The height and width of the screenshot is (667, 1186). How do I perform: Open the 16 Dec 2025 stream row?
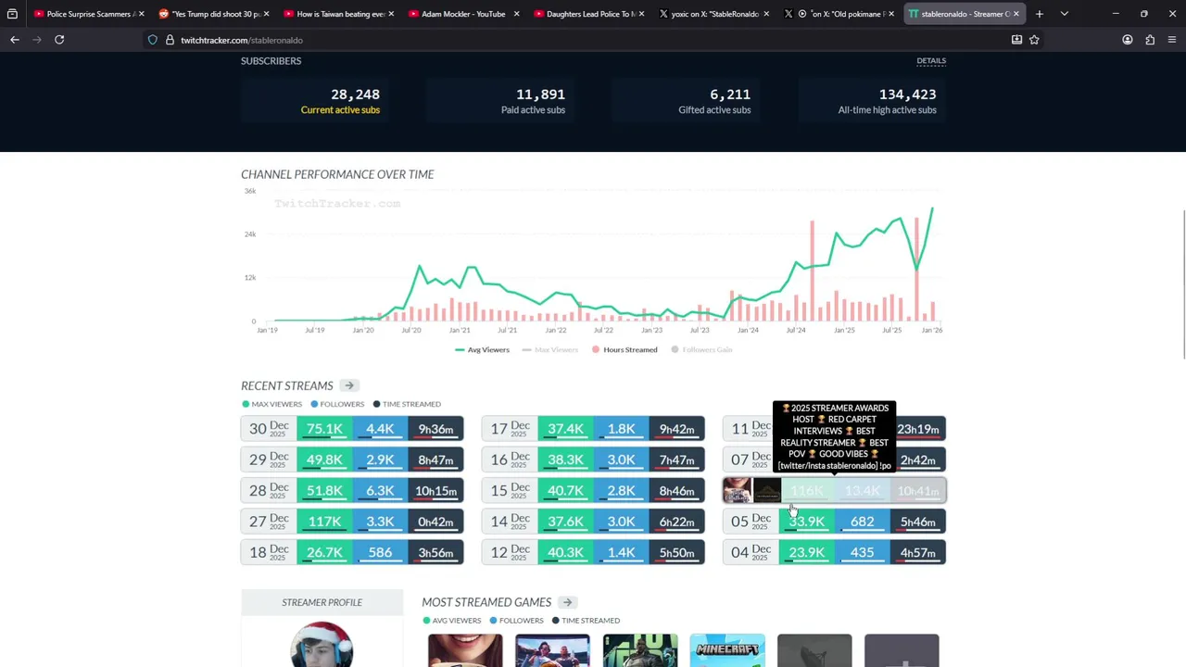593,459
